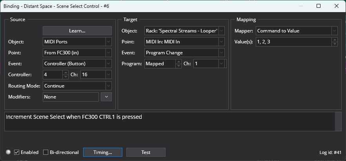The width and height of the screenshot is (346, 161).
Task: Open the Target Event 'Program Change' dropdown
Action: (x=185, y=53)
